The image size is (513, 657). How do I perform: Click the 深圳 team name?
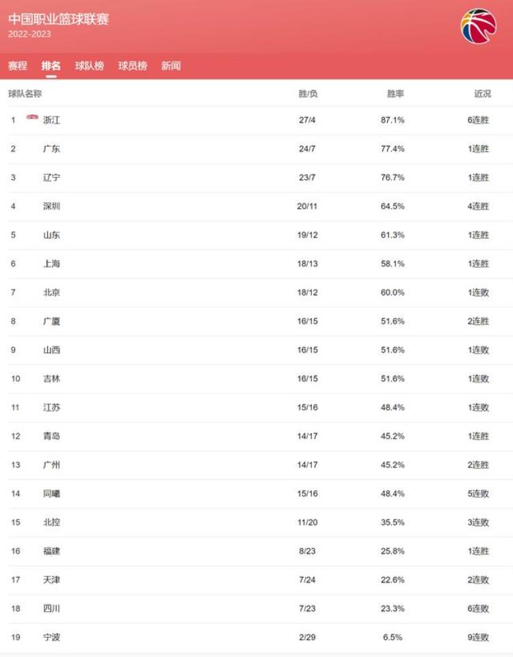coord(51,206)
